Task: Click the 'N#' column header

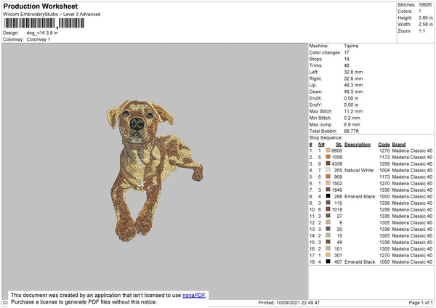Action: click(321, 145)
